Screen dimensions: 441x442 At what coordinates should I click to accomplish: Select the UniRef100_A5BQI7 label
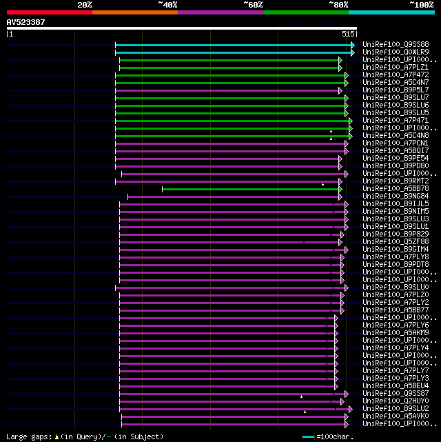click(396, 150)
